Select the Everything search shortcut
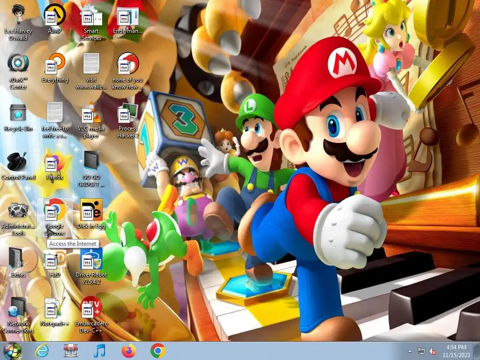This screenshot has width=480, height=360. pyautogui.click(x=54, y=68)
